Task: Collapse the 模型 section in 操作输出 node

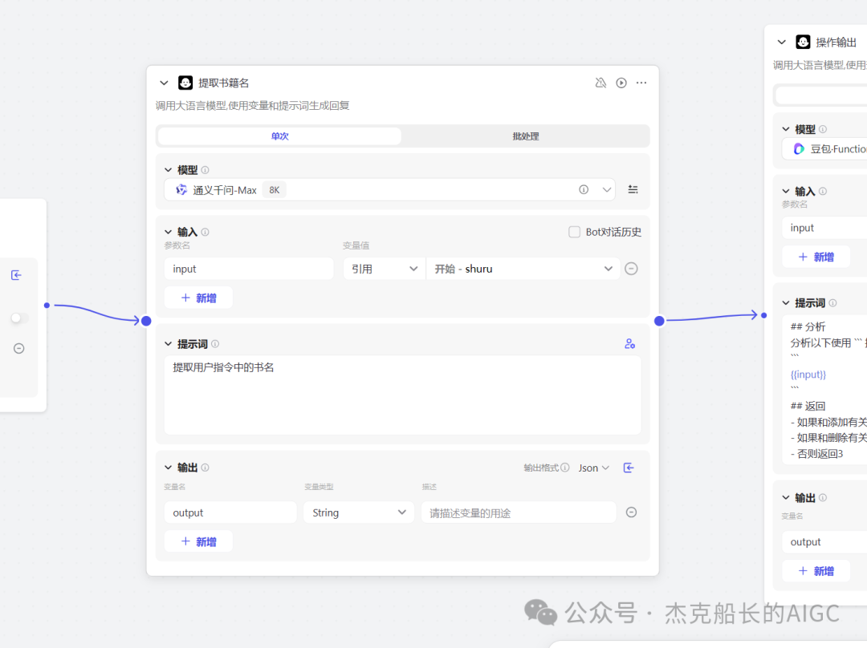Action: [786, 129]
